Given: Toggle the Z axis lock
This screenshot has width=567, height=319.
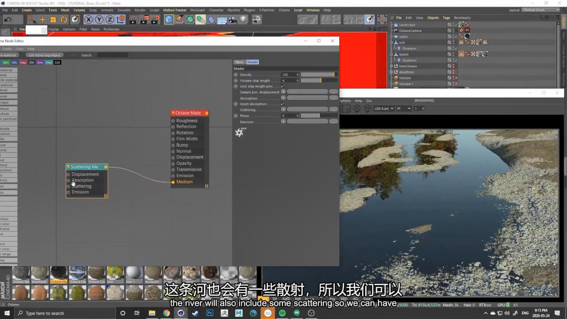Looking at the screenshot, I should pyautogui.click(x=110, y=19).
